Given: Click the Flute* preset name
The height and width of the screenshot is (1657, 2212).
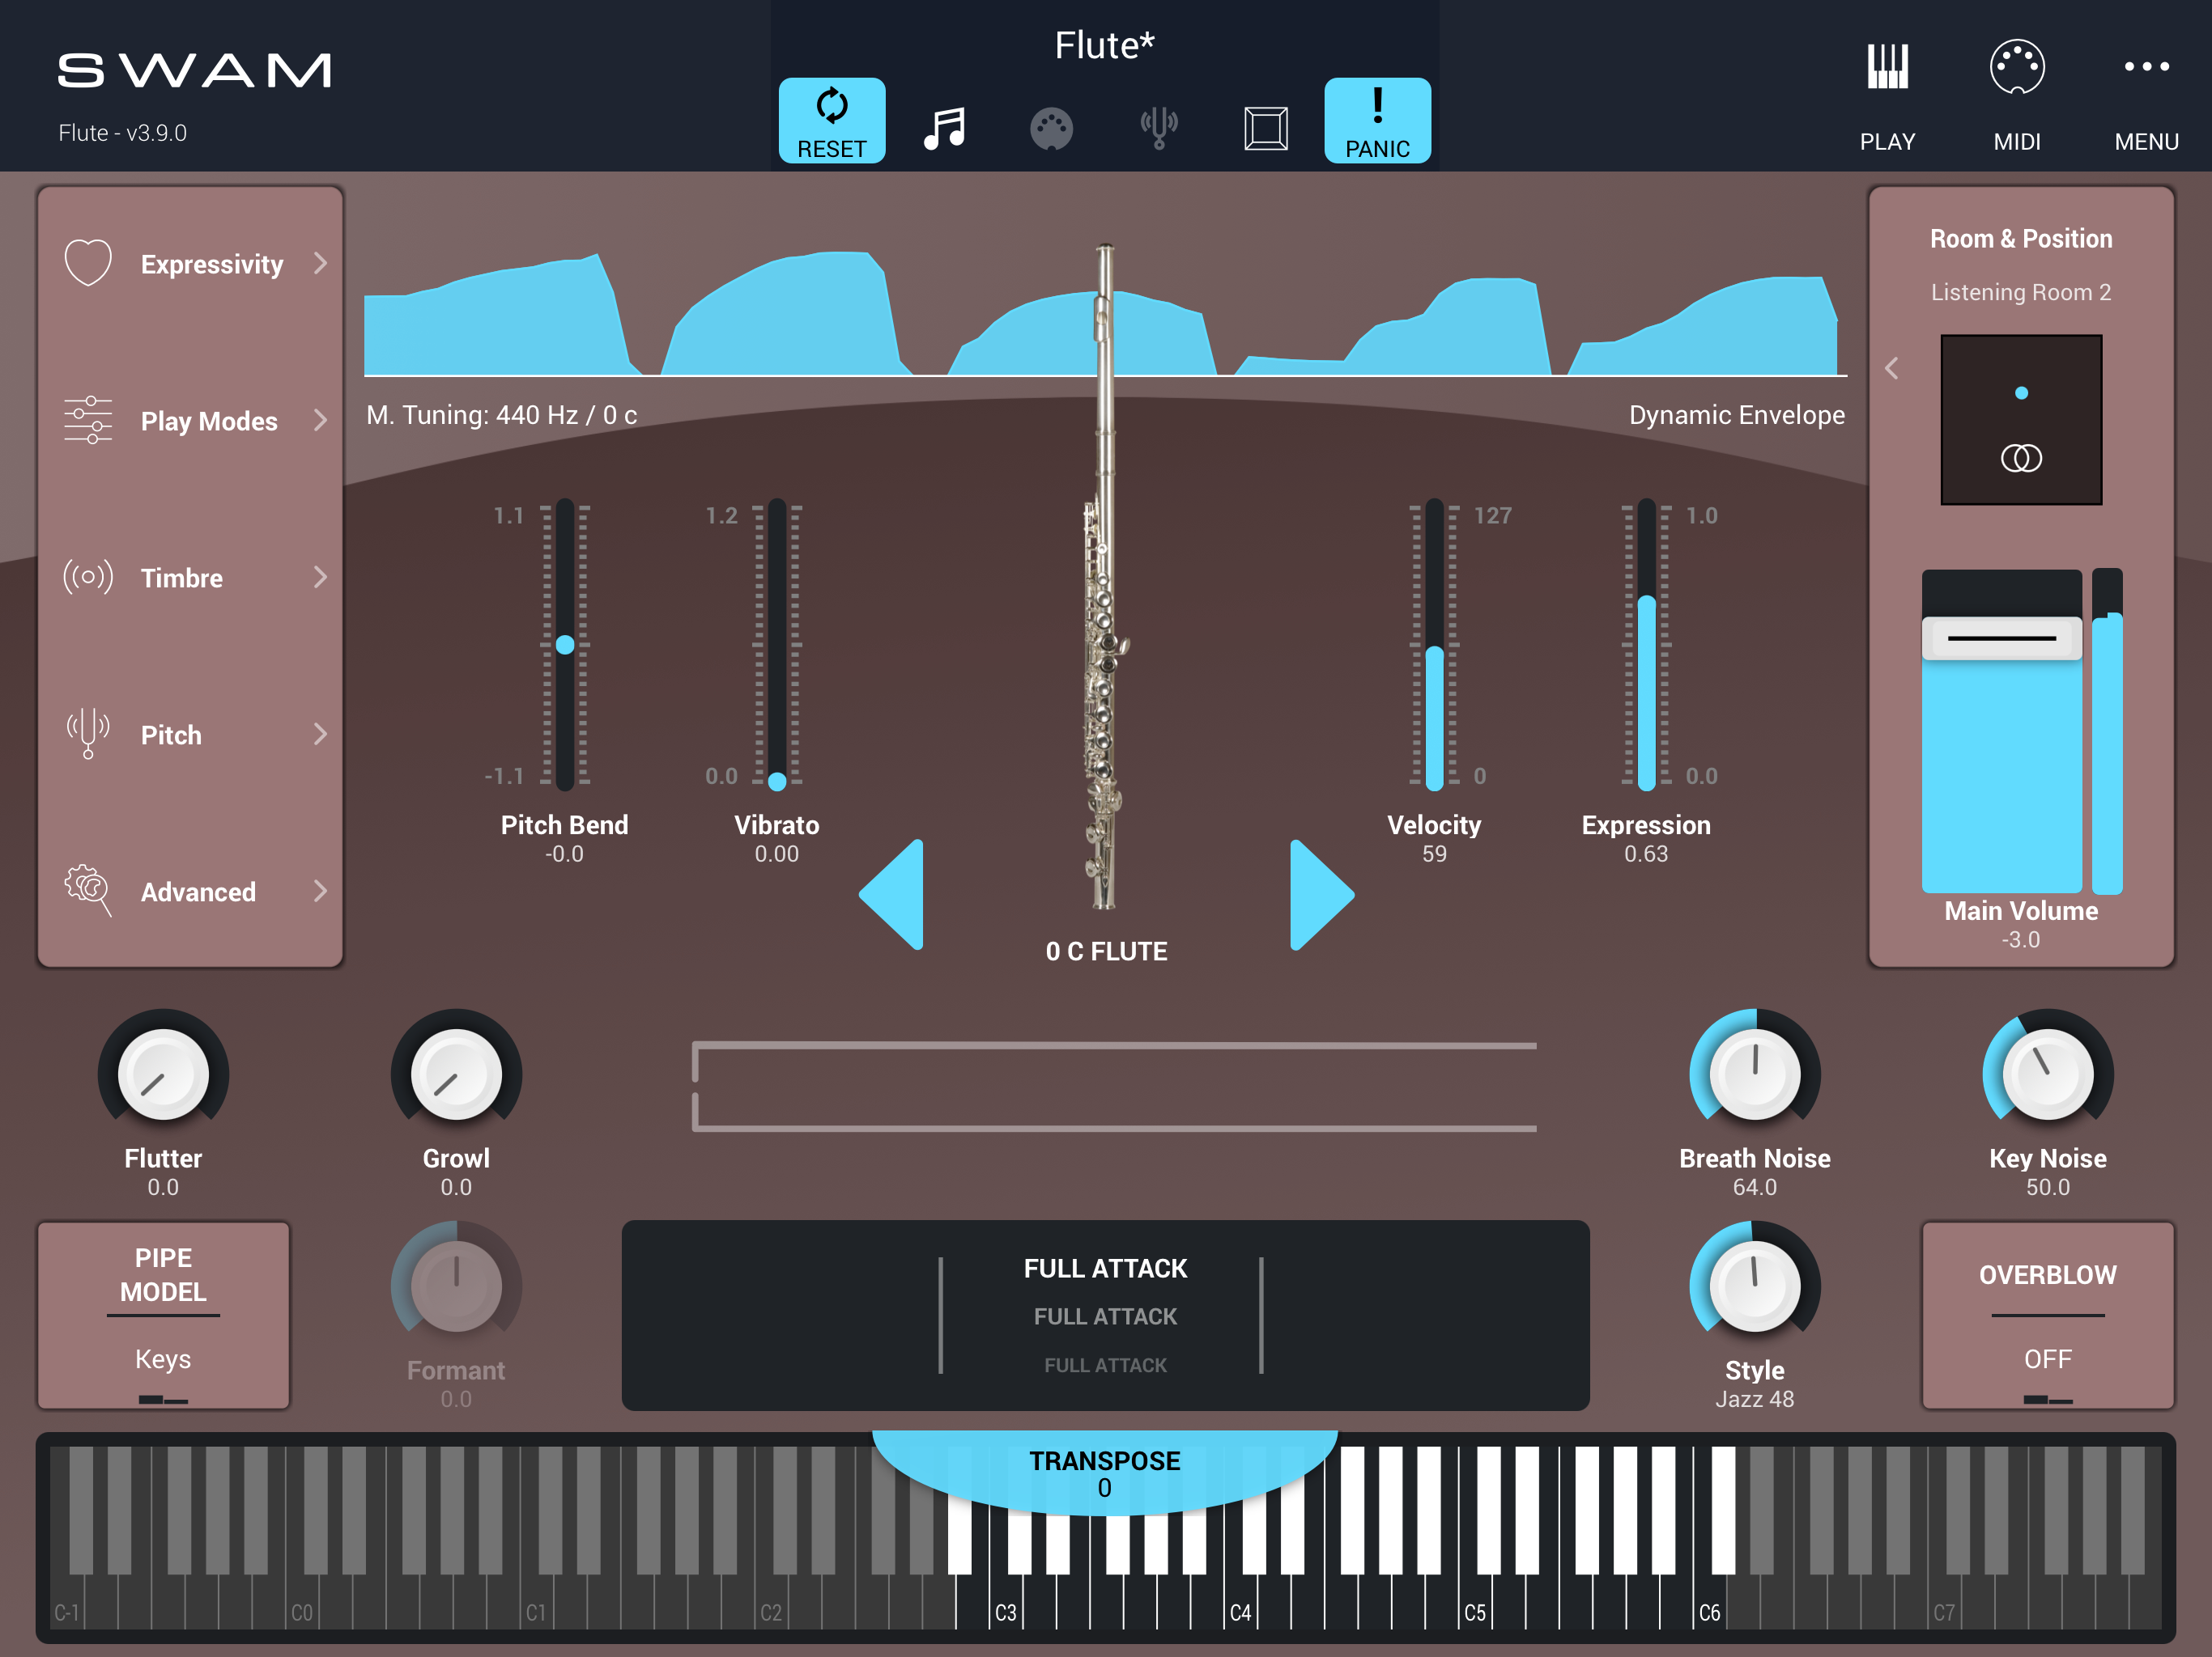Looking at the screenshot, I should coord(1104,45).
